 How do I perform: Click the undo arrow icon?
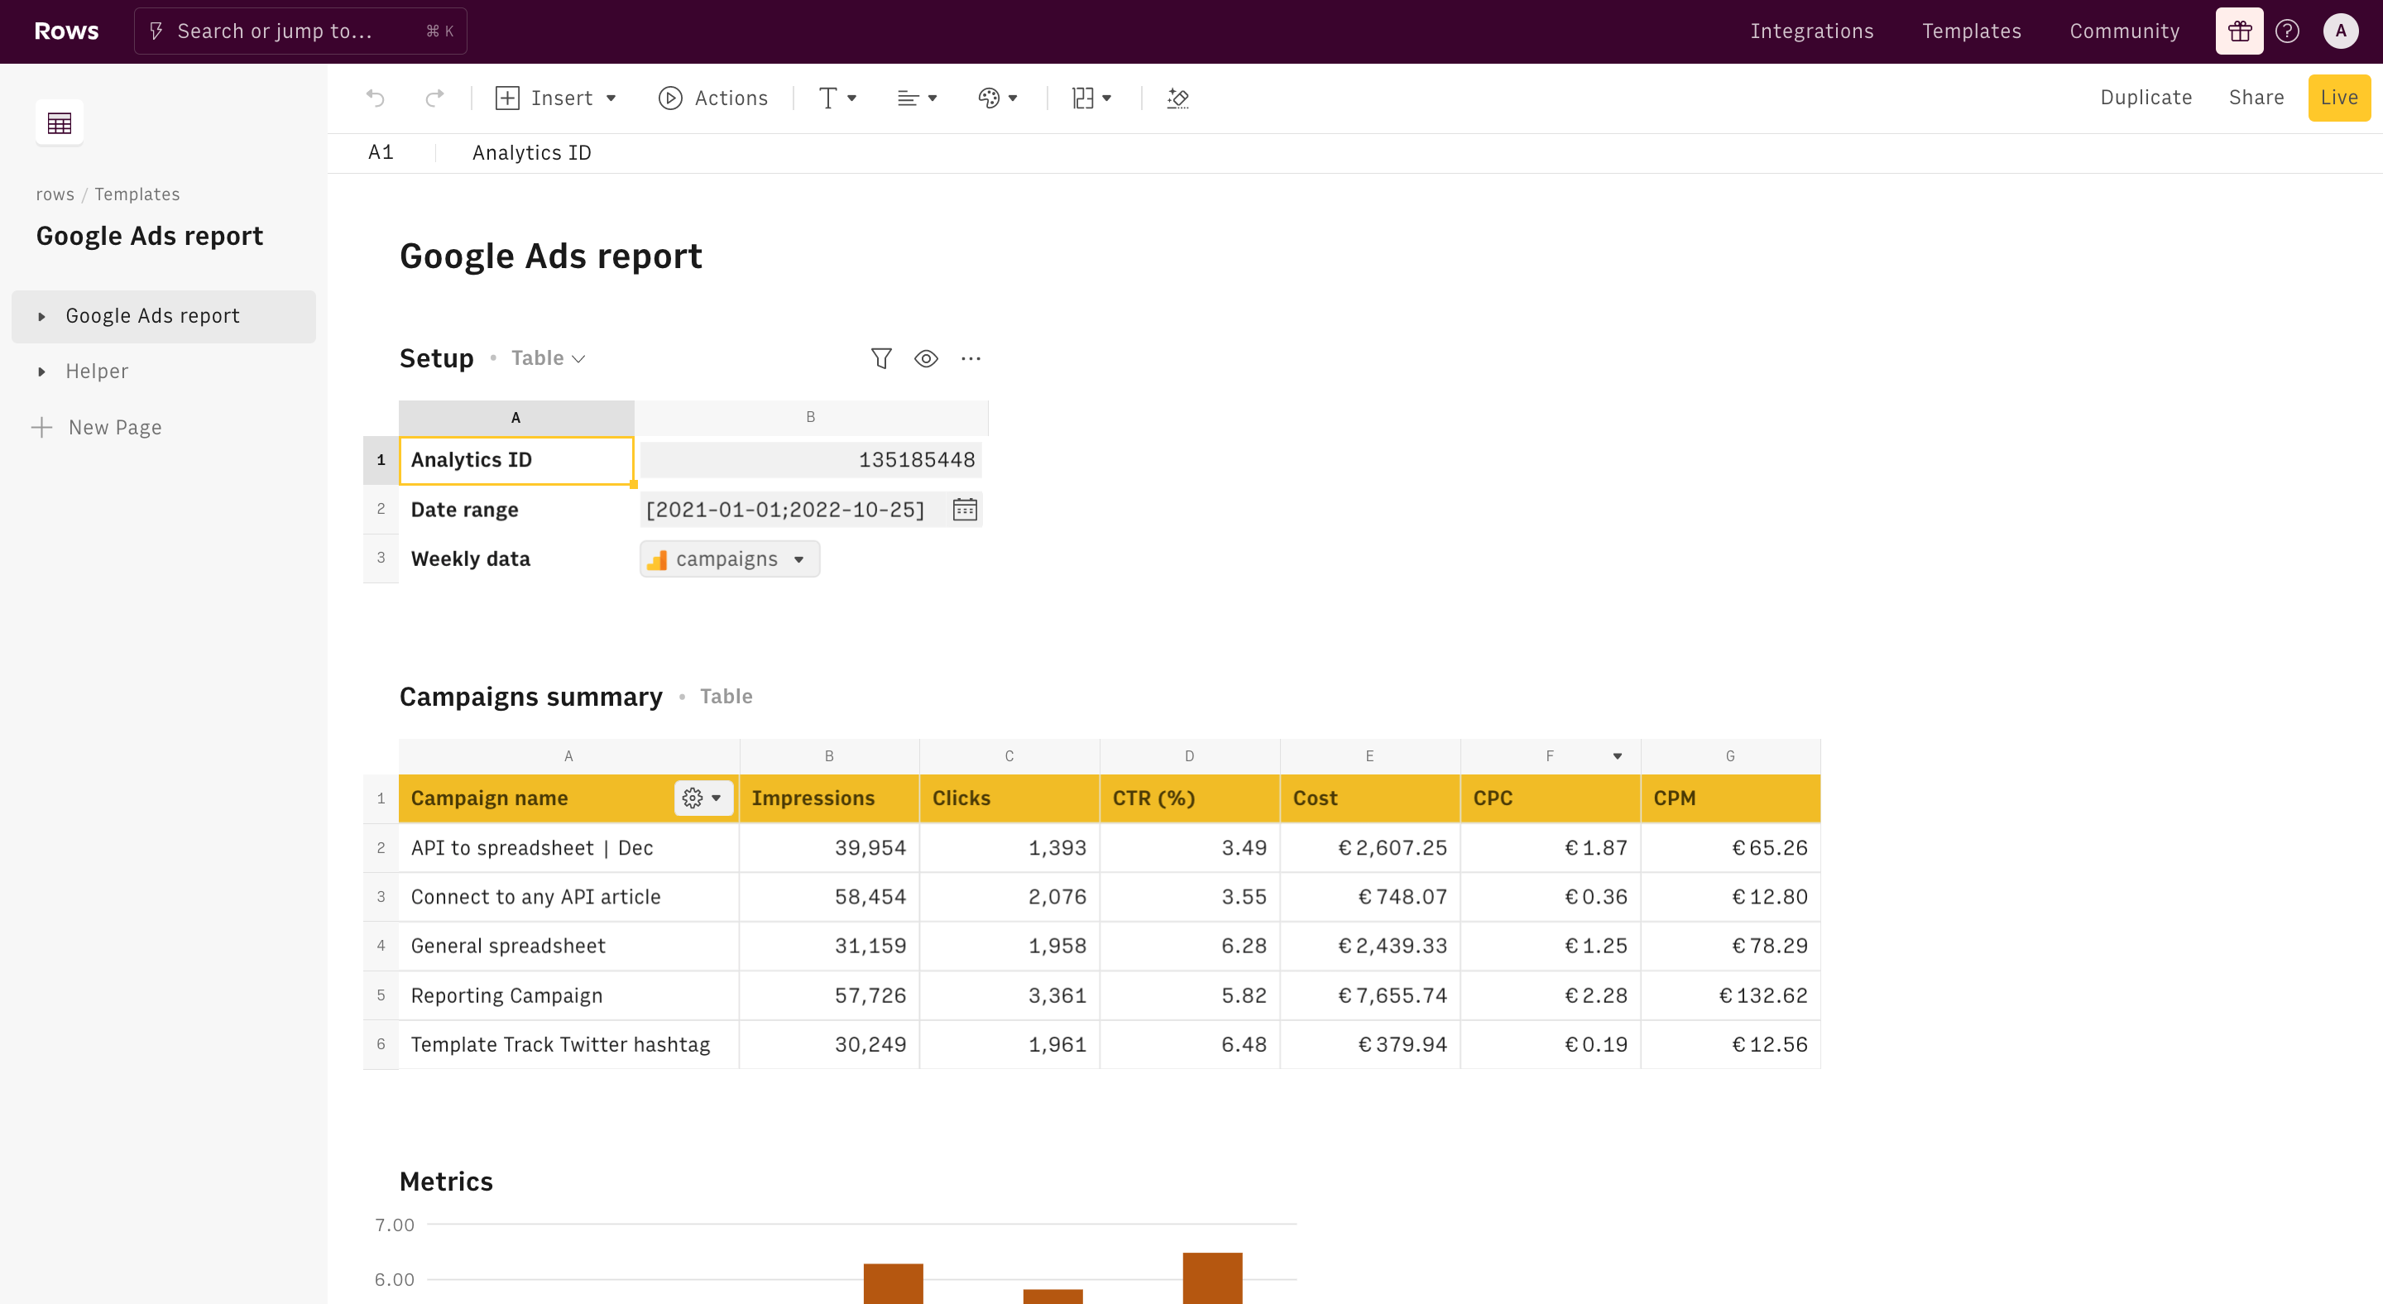tap(375, 98)
